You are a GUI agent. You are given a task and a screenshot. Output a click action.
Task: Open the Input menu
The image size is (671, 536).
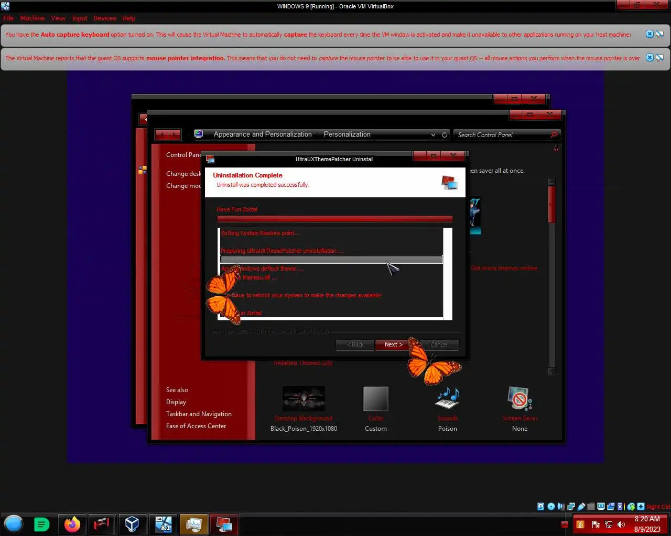[x=80, y=18]
